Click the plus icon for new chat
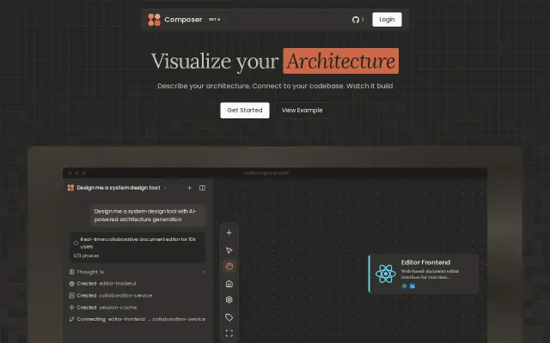Viewport: 550px width, 343px height. pyautogui.click(x=189, y=188)
